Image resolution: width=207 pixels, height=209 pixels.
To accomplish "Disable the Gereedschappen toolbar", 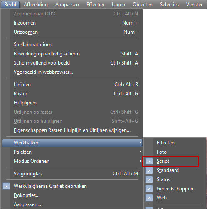I will pos(149,189).
